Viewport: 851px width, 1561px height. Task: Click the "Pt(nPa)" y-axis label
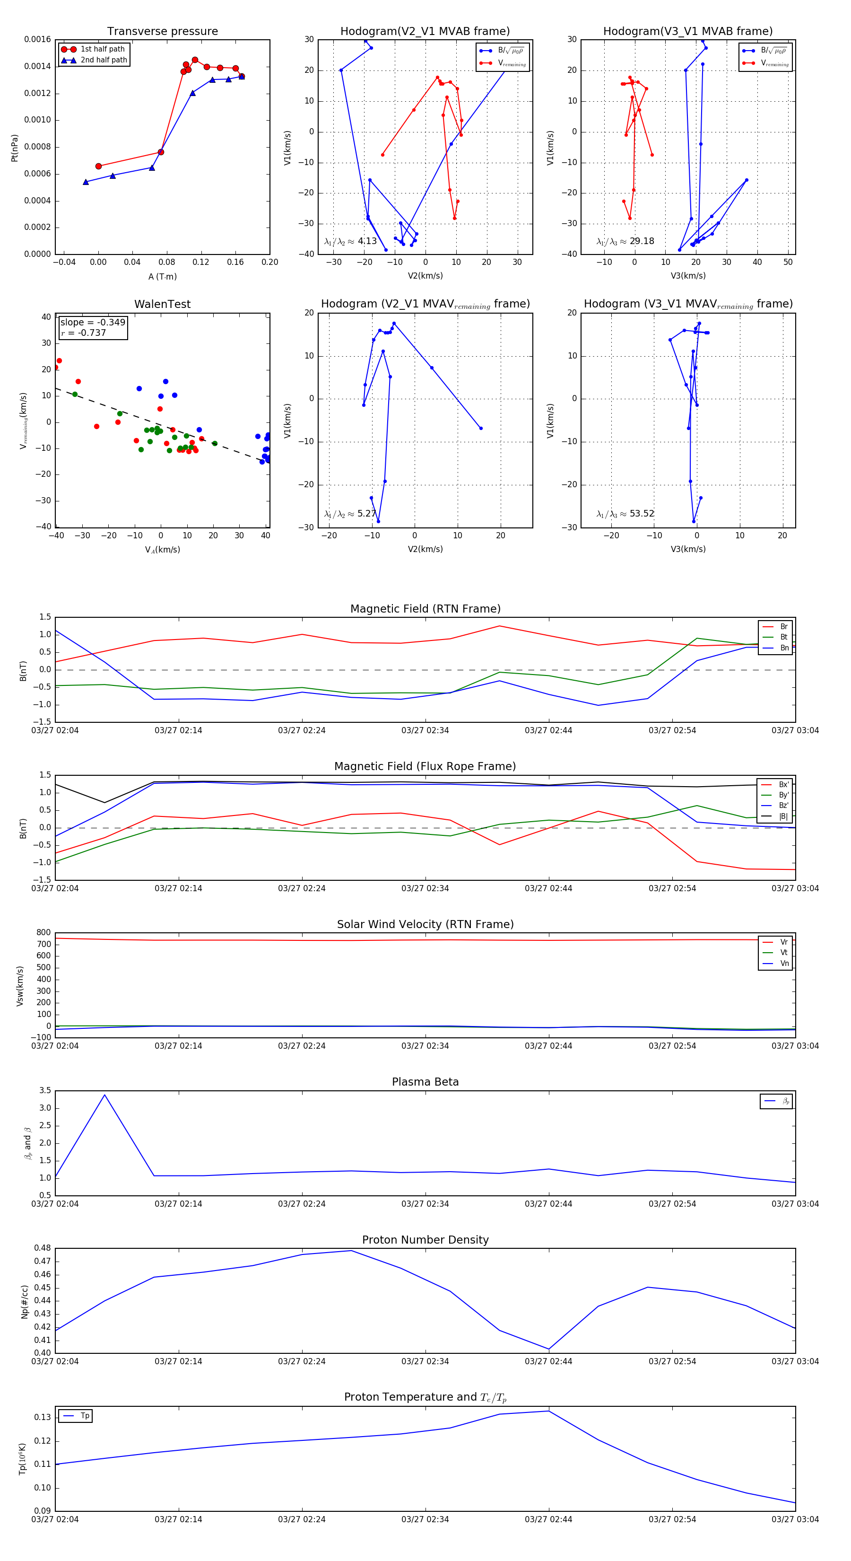point(15,147)
